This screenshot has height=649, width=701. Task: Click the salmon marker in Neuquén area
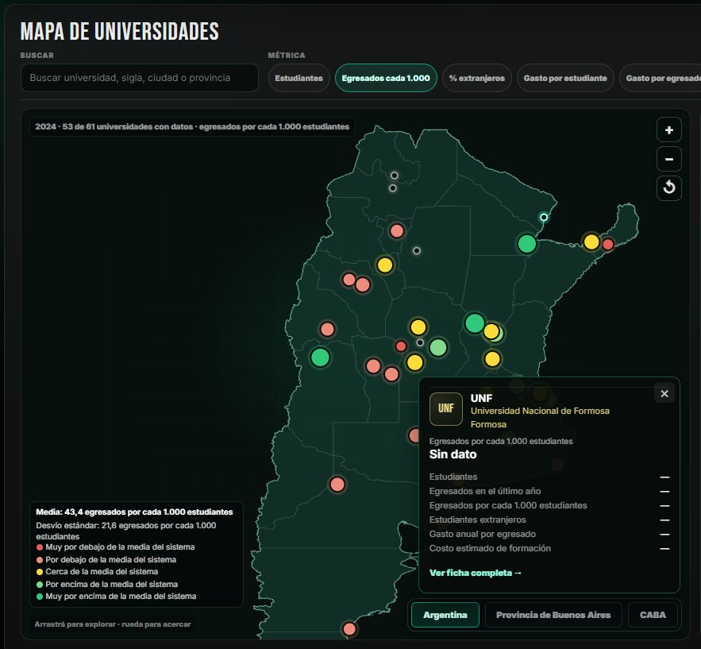click(337, 485)
